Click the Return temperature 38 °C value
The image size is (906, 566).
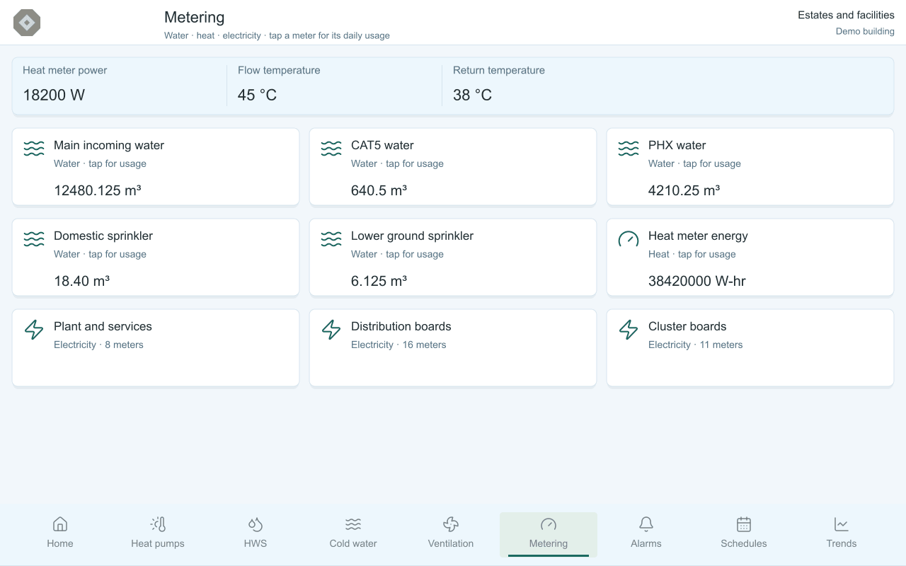coord(472,95)
